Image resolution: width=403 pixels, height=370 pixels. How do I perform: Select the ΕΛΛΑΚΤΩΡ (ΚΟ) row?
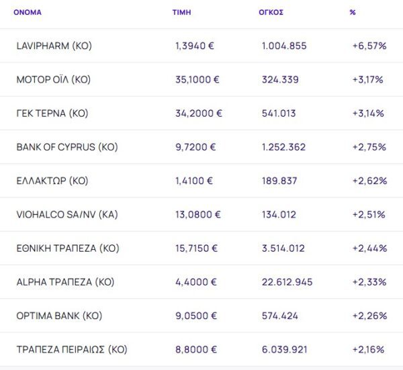pyautogui.click(x=52, y=181)
